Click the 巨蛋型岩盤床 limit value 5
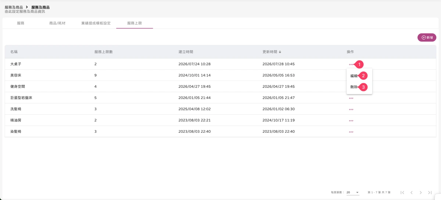This screenshot has width=441, height=200. [96, 98]
